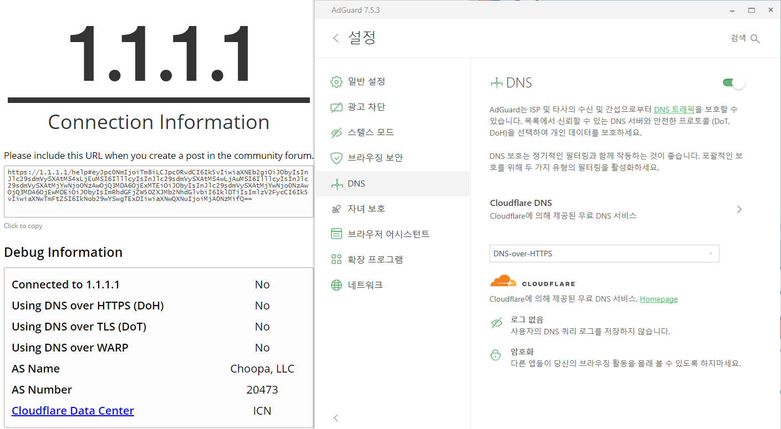Click the 'Click to copy' text
781x429 pixels.
coord(23,226)
